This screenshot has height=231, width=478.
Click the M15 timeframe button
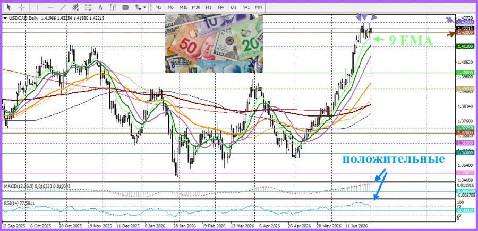[183, 7]
